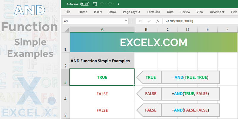The width and height of the screenshot is (238, 119).
Task: Switch to the Developer ribbon tab
Action: pos(217,12)
